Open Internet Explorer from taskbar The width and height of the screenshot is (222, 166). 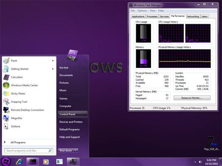(x=19, y=162)
